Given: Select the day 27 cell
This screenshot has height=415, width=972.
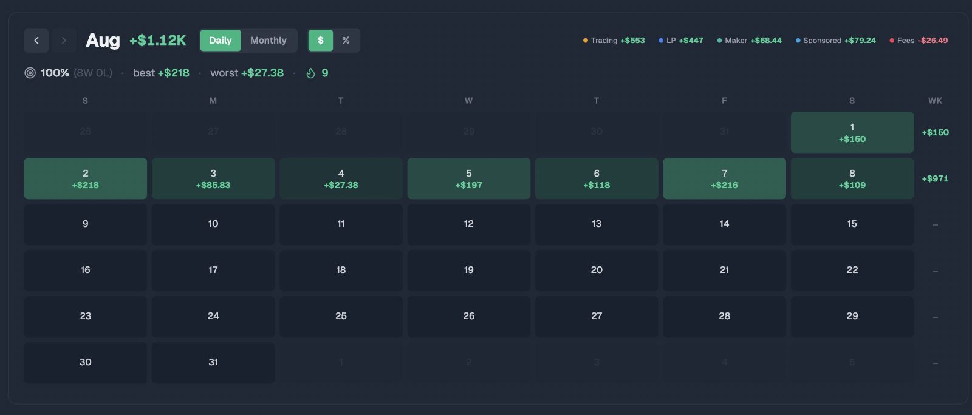Looking at the screenshot, I should (597, 317).
